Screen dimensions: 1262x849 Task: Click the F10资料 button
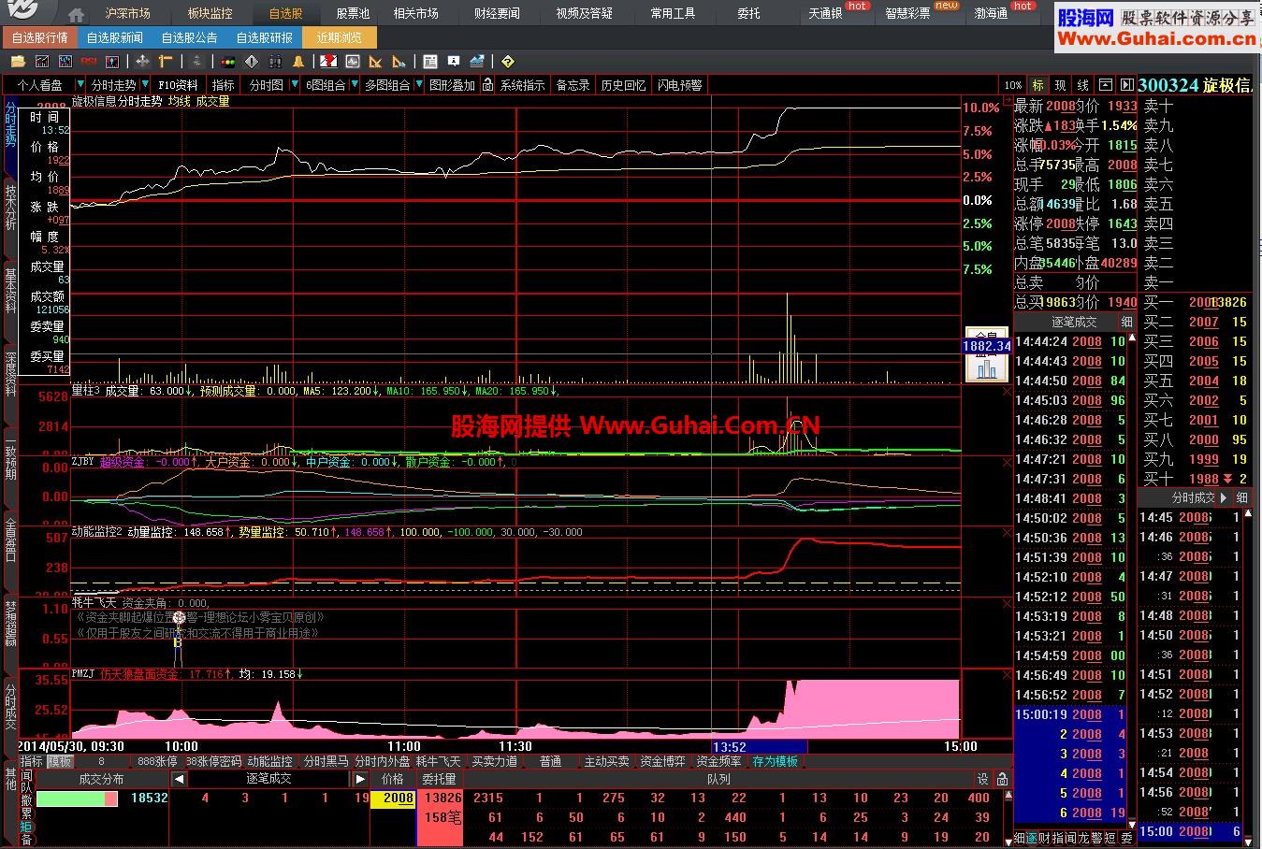click(179, 85)
